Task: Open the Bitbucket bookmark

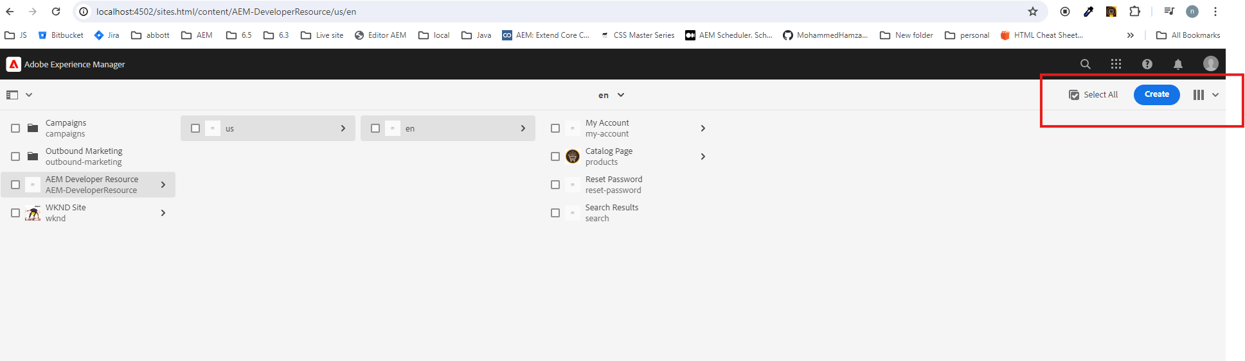Action: coord(61,35)
